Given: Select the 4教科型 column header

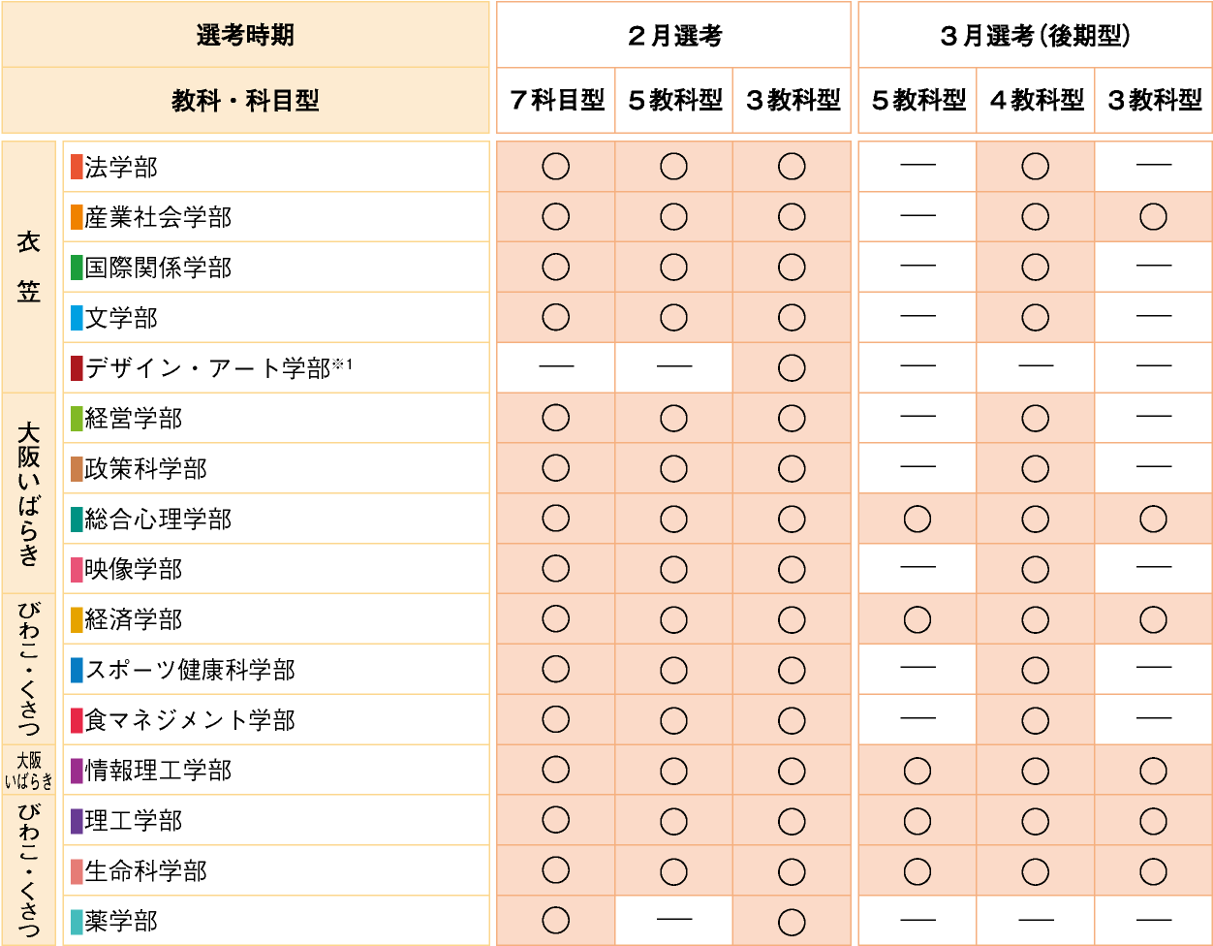Looking at the screenshot, I should coord(1035,100).
